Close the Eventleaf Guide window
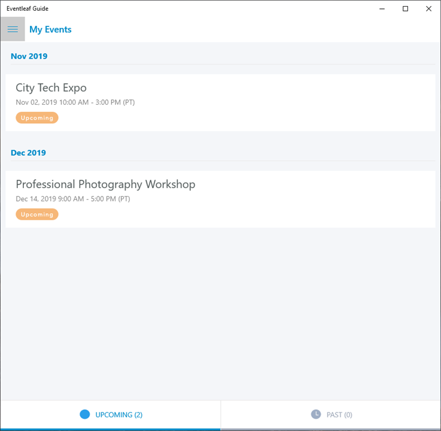The image size is (441, 431). [x=428, y=9]
